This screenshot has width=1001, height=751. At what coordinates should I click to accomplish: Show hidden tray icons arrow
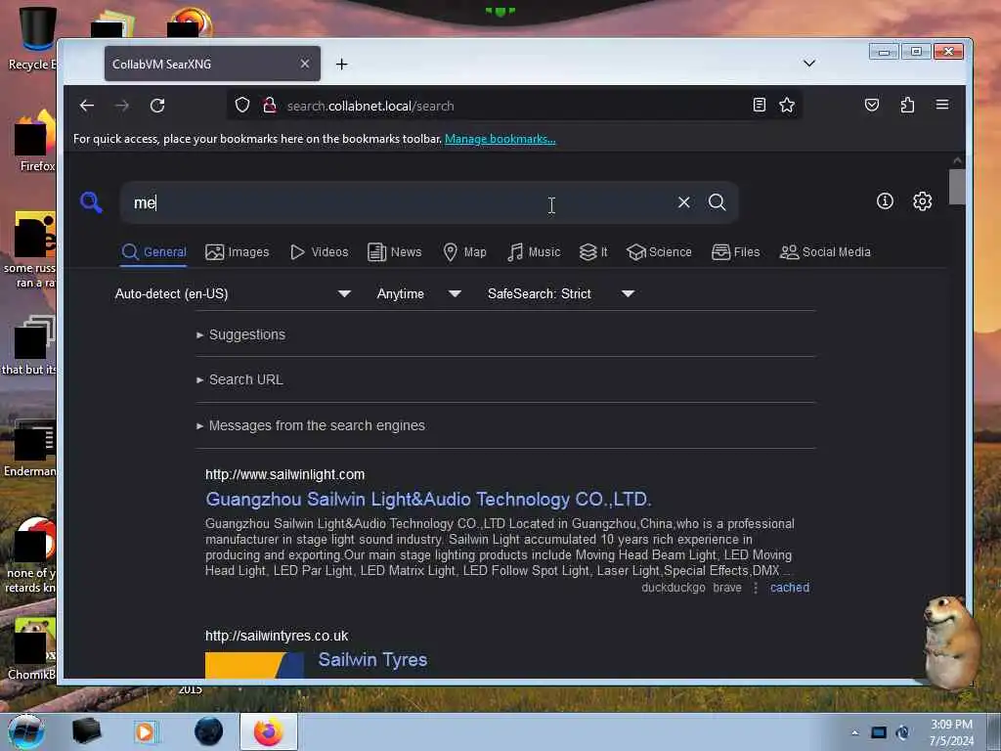pyautogui.click(x=854, y=732)
